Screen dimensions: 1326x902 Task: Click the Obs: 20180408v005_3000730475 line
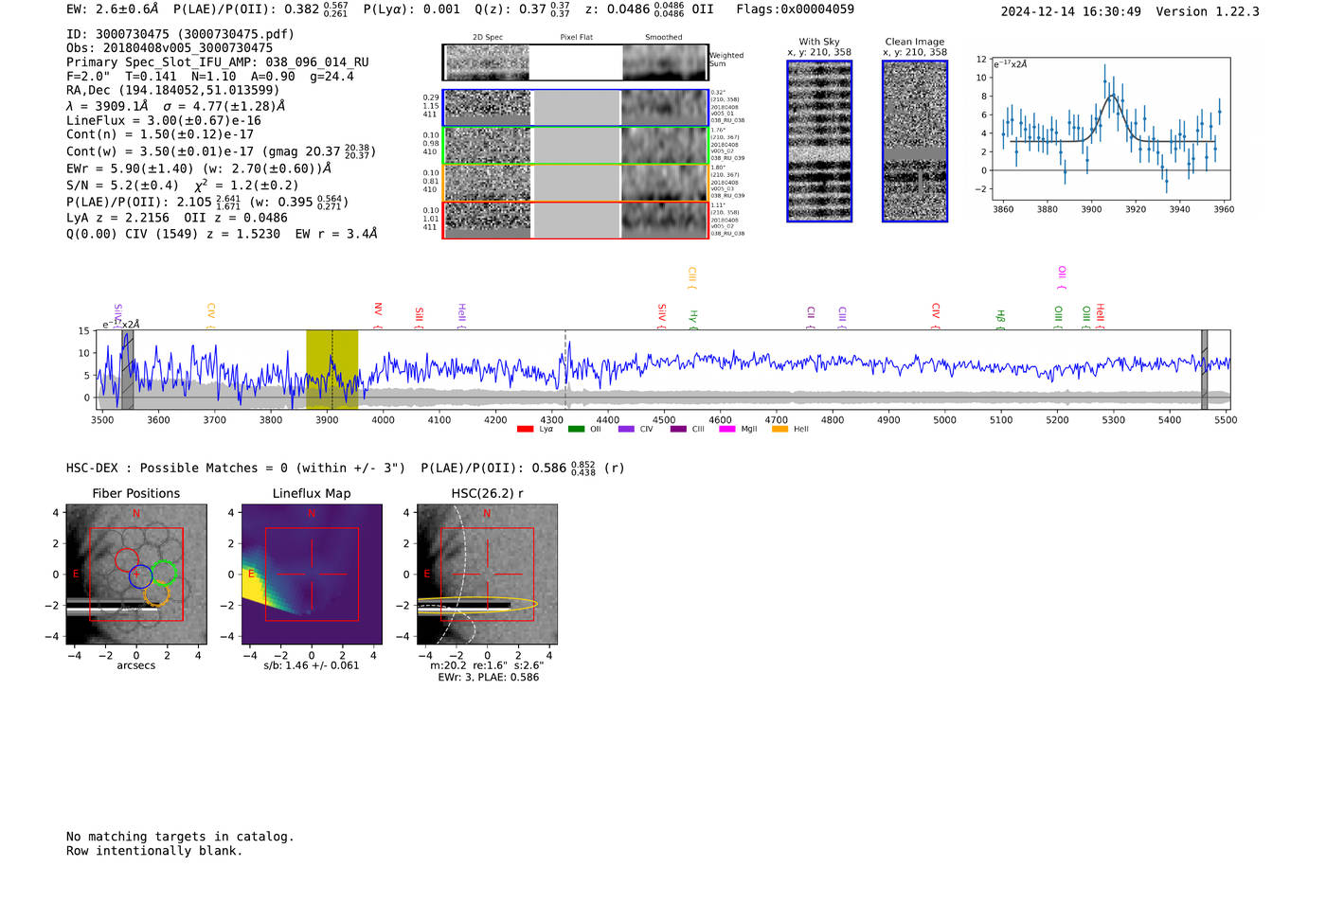pyautogui.click(x=170, y=48)
